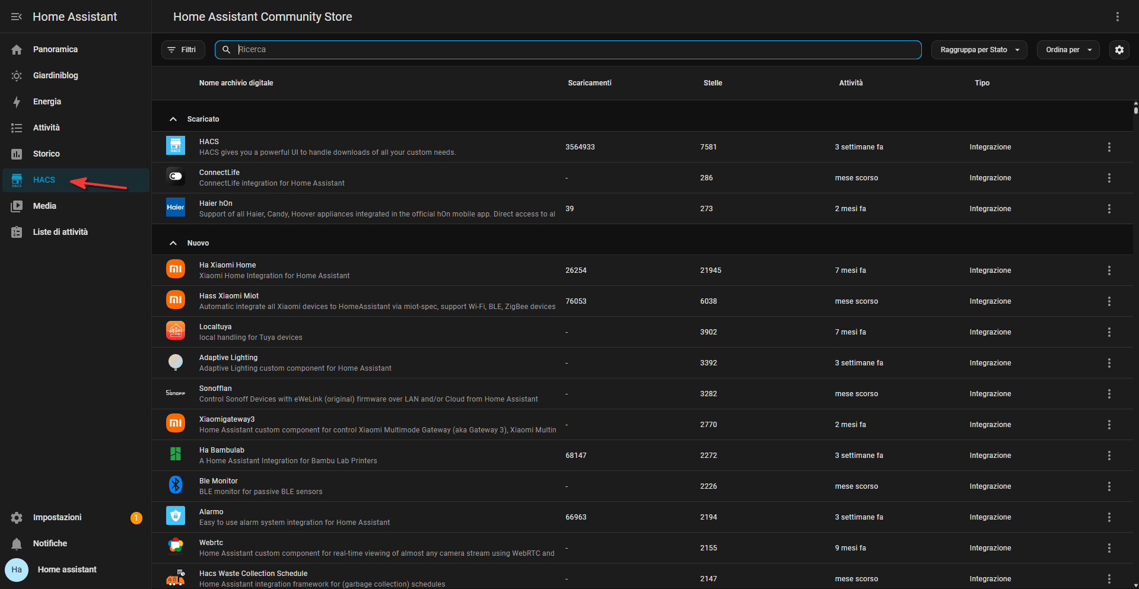1139x589 pixels.
Task: Click the Sonofflan logo icon
Action: point(176,393)
